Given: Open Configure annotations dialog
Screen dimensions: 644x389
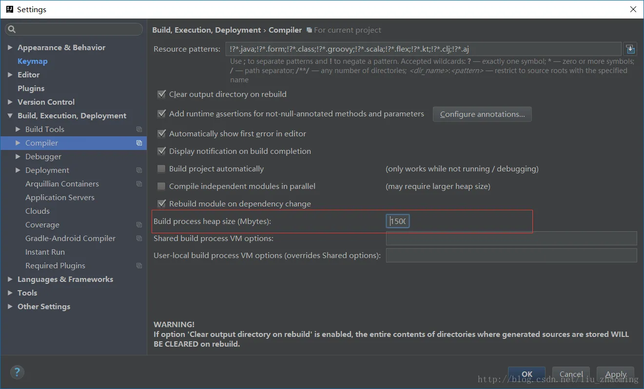Looking at the screenshot, I should [x=482, y=114].
